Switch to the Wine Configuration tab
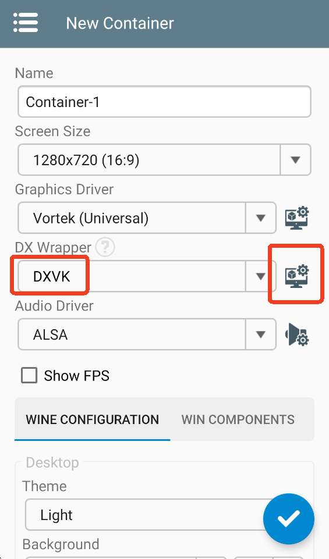Viewport: 329px width, 559px height. coord(93,419)
